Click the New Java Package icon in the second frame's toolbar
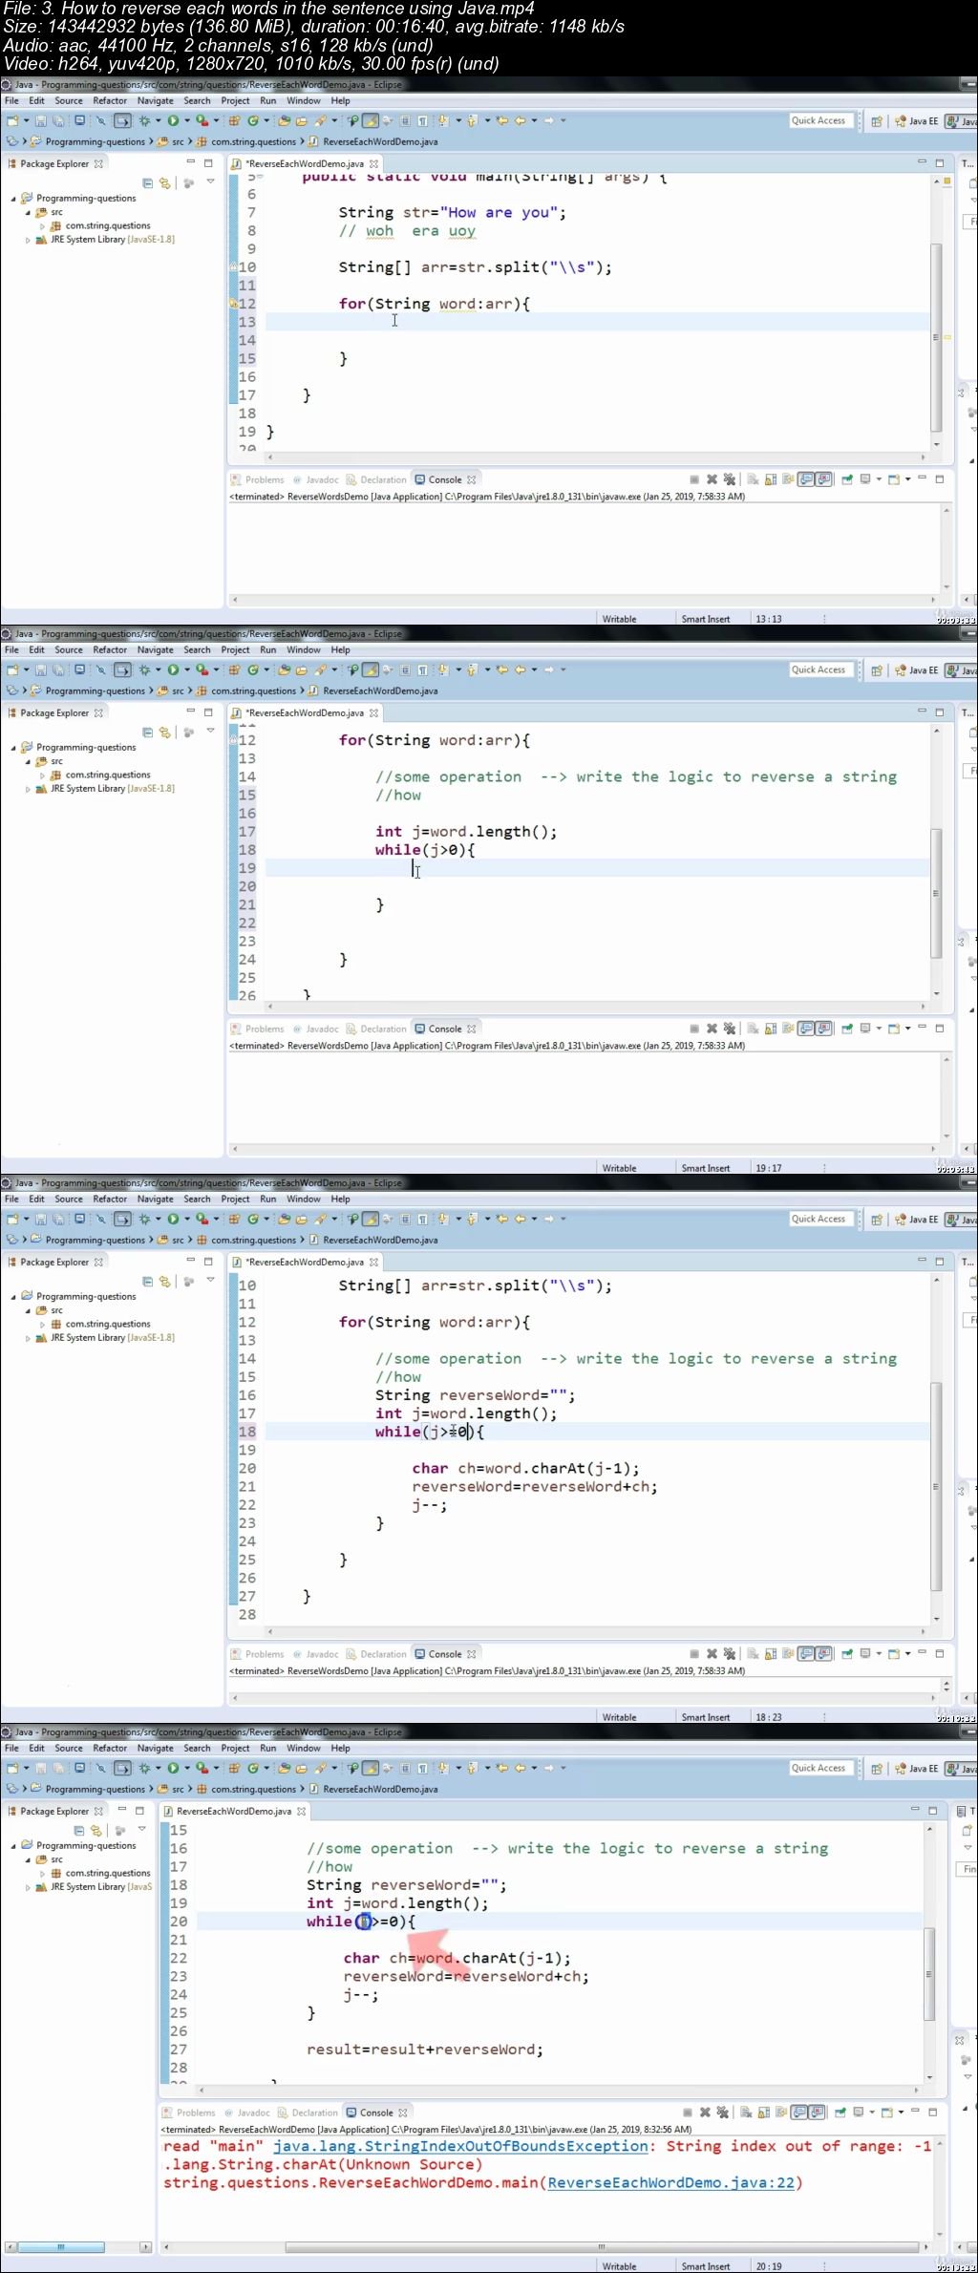 pos(234,669)
